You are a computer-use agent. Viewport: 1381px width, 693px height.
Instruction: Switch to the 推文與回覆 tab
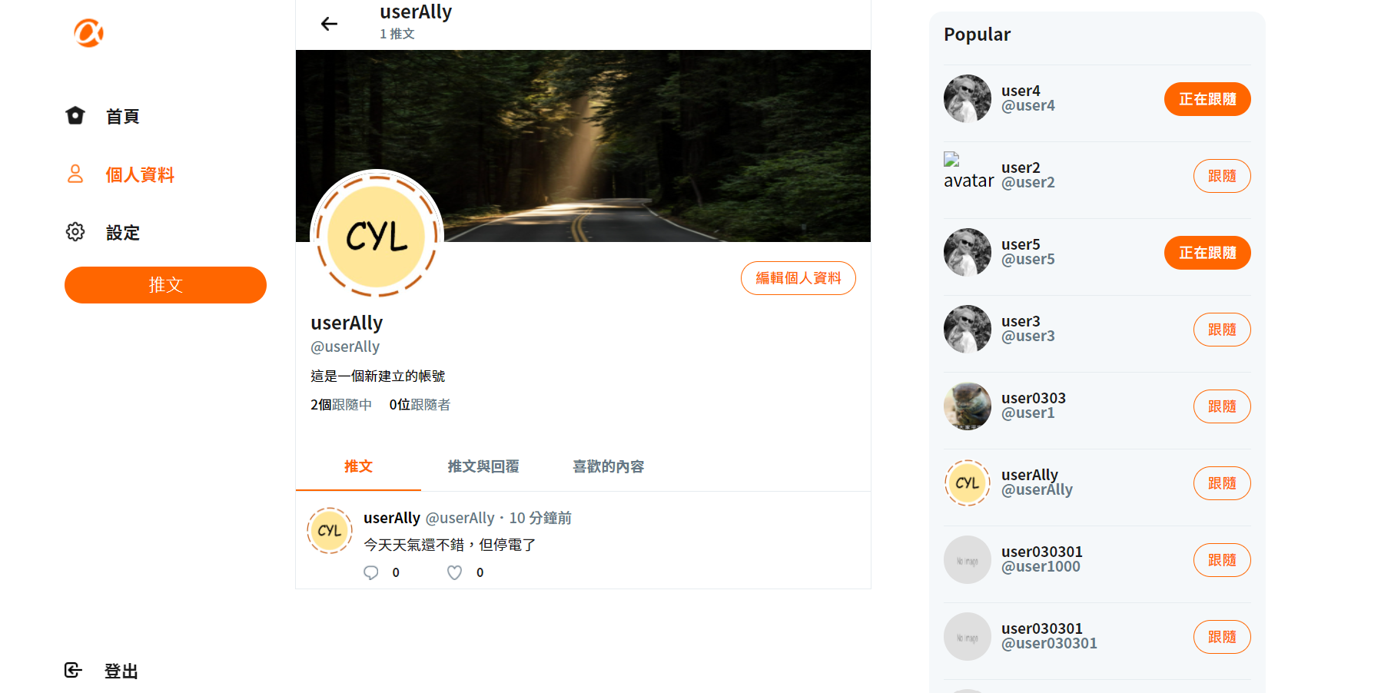click(x=483, y=466)
